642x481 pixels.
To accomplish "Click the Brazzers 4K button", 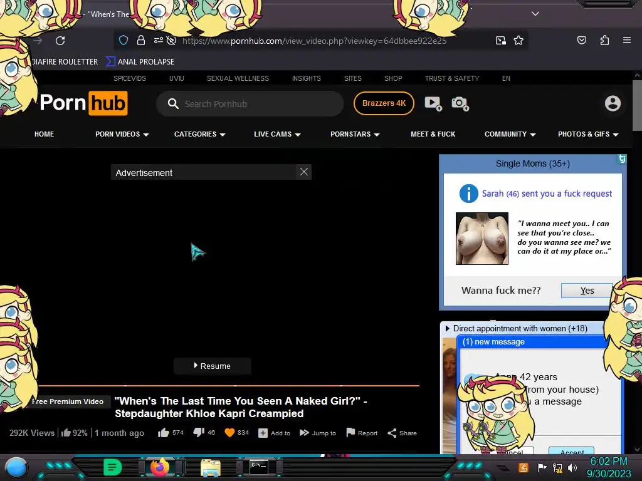I will (x=384, y=103).
